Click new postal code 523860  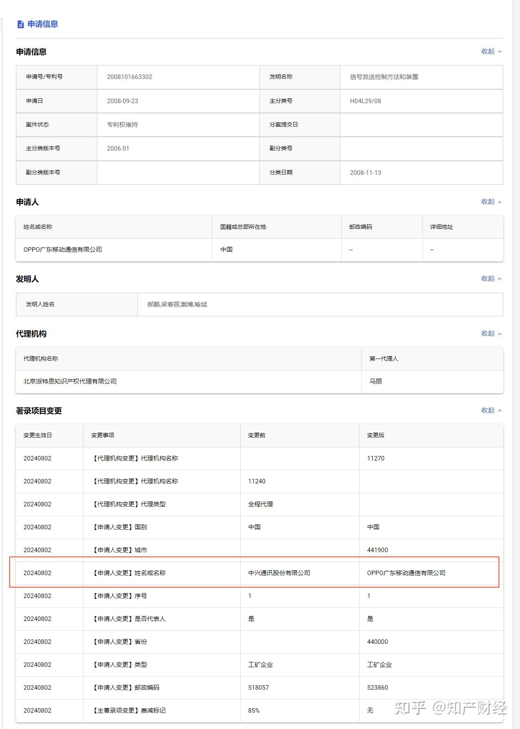point(377,688)
